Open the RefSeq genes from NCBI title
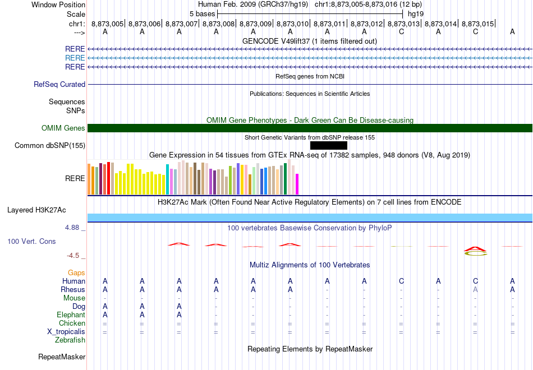This screenshot has height=370, width=533. coord(310,76)
